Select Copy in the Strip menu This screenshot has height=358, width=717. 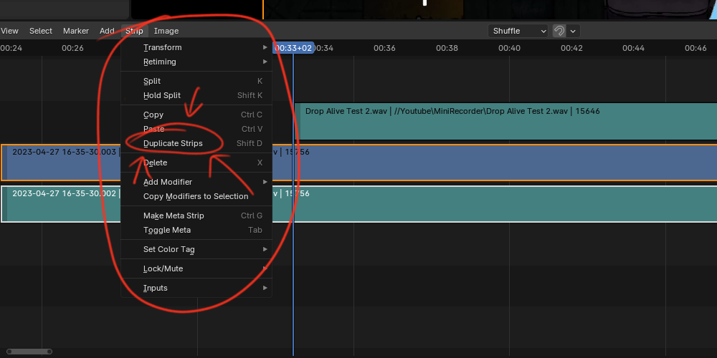click(x=196, y=115)
